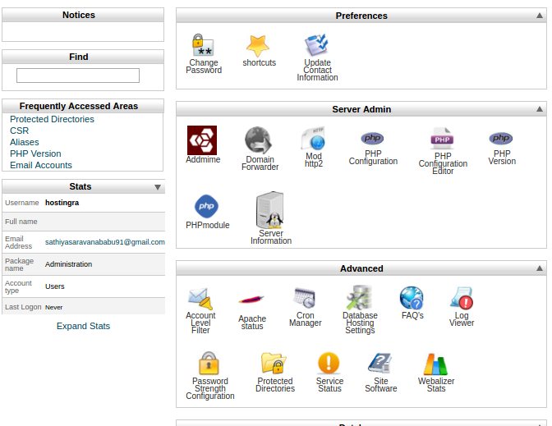The width and height of the screenshot is (552, 426).
Task: Click the Find search input box
Action: coord(78,76)
